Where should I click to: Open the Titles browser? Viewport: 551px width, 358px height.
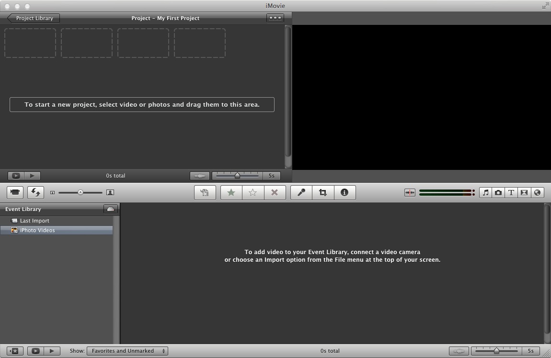pos(511,192)
